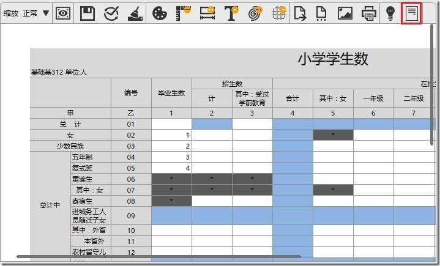
Task: Select the 招生数 group header
Action: (232, 84)
